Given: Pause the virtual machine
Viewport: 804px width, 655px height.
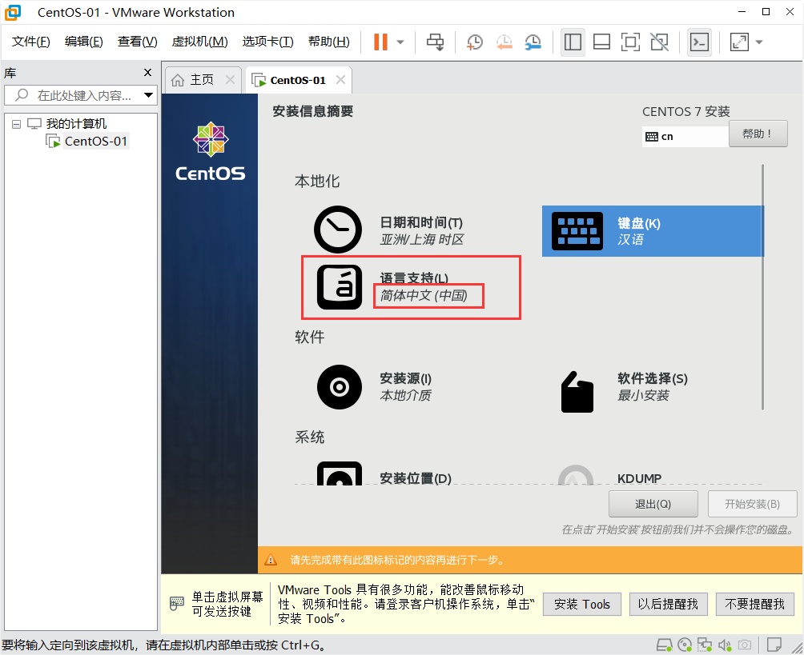Looking at the screenshot, I should 380,42.
